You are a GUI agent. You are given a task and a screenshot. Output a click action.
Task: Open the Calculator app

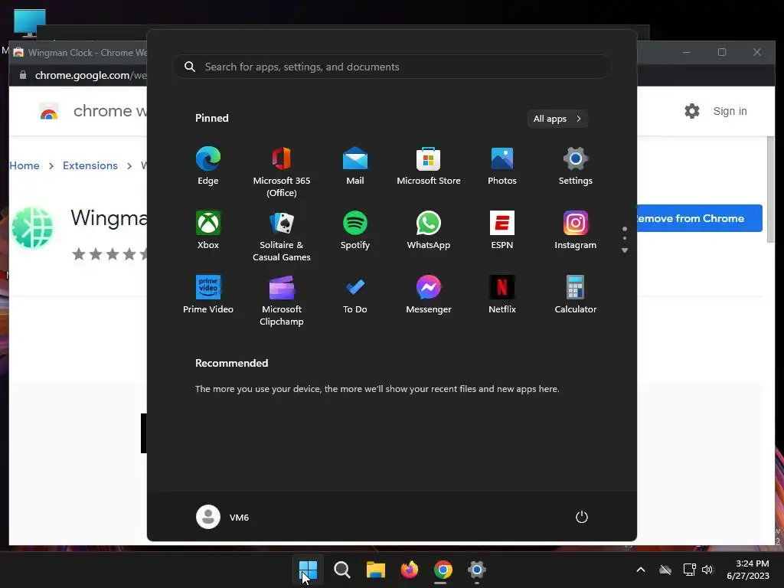pyautogui.click(x=576, y=295)
